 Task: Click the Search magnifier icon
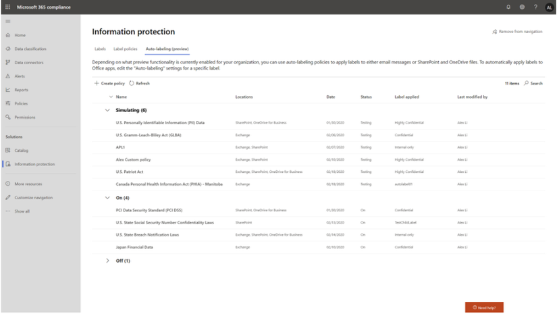pyautogui.click(x=527, y=84)
